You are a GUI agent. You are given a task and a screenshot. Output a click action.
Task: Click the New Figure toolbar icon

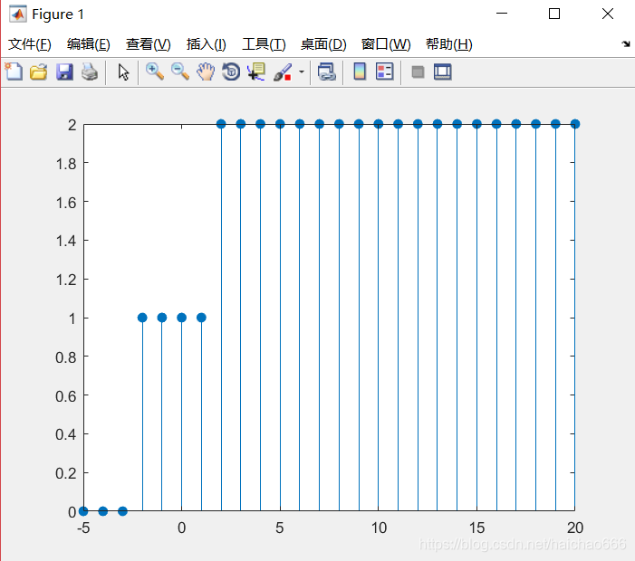tap(14, 72)
